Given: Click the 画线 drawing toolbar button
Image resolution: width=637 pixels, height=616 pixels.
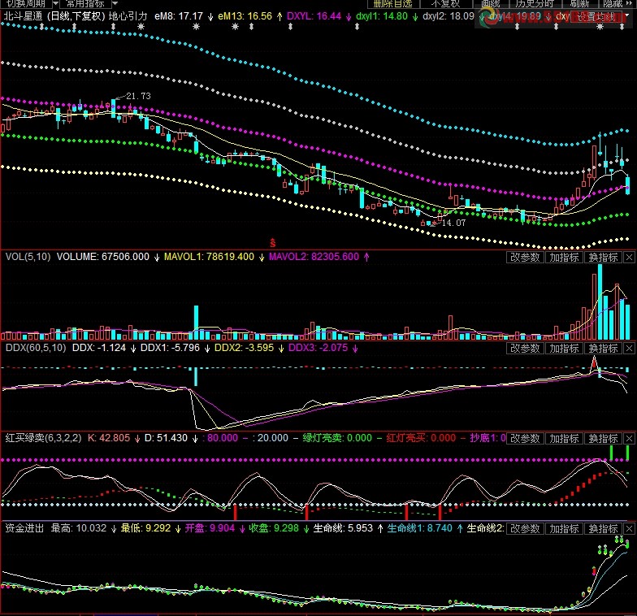Looking at the screenshot, I should 491,3.
